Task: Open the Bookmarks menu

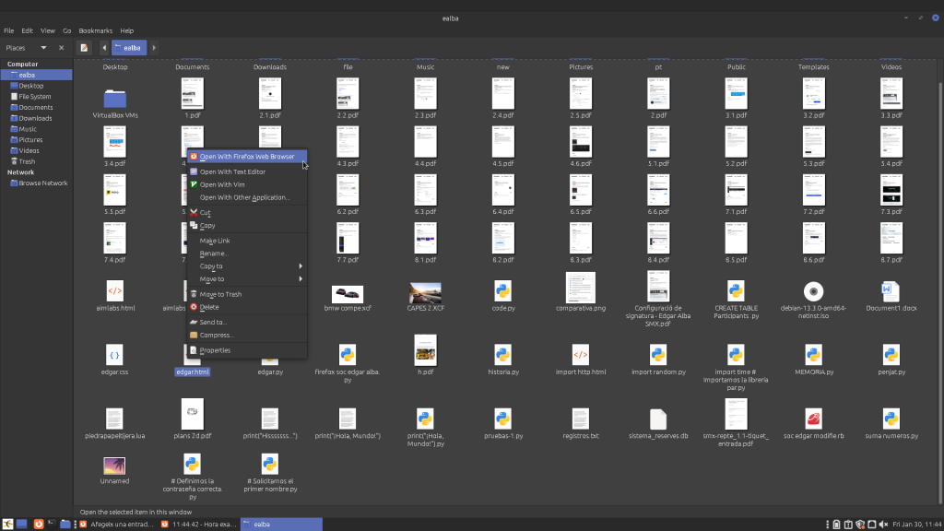Action: point(95,30)
